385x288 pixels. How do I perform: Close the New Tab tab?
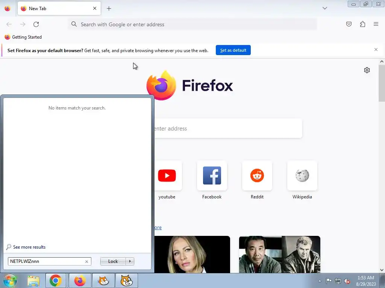94,8
